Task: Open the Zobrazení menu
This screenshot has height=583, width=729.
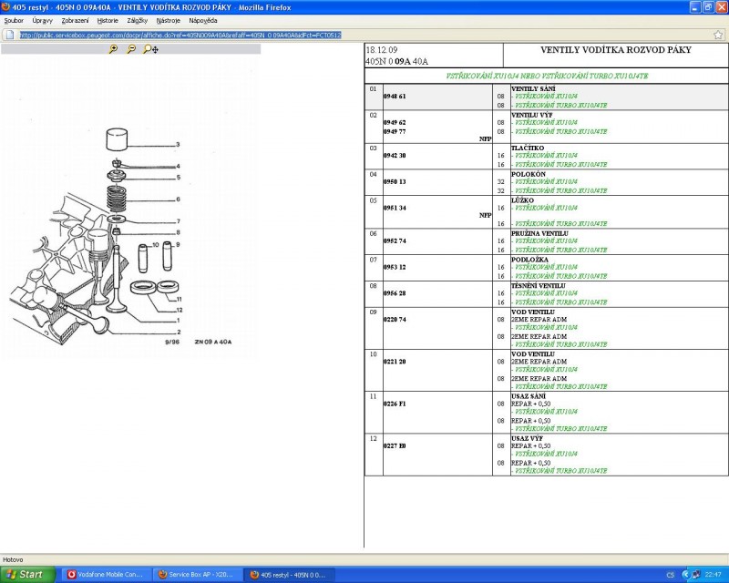Action: point(75,19)
